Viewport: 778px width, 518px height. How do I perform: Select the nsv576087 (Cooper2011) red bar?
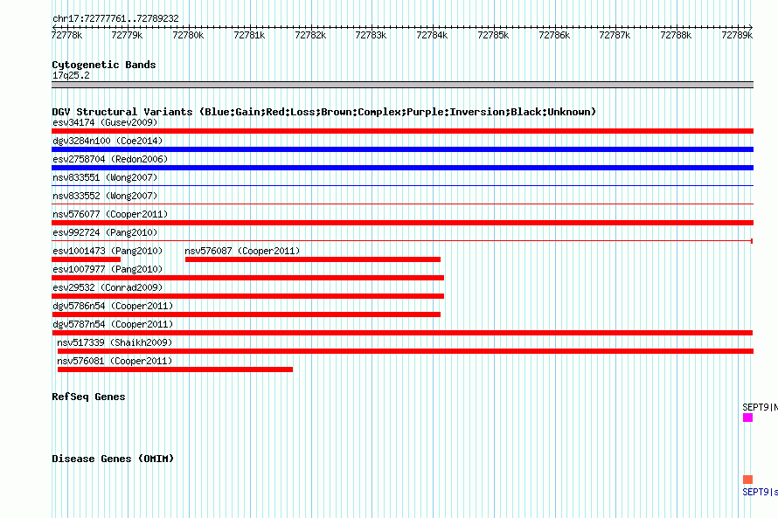313,259
